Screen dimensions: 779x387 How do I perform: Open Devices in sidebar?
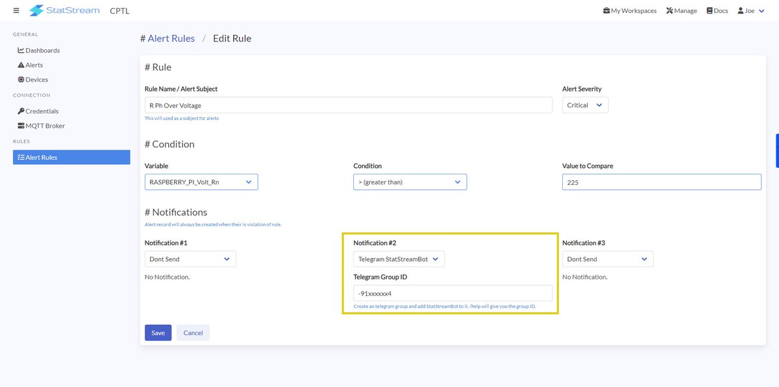tap(33, 80)
